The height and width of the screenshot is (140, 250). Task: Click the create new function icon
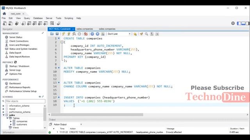point(45,23)
